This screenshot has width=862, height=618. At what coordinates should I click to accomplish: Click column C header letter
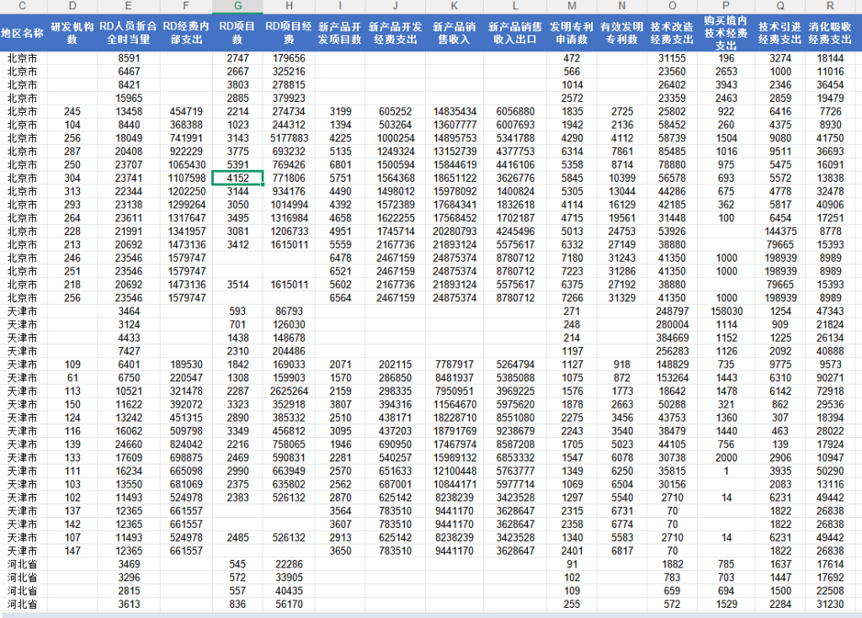(23, 7)
